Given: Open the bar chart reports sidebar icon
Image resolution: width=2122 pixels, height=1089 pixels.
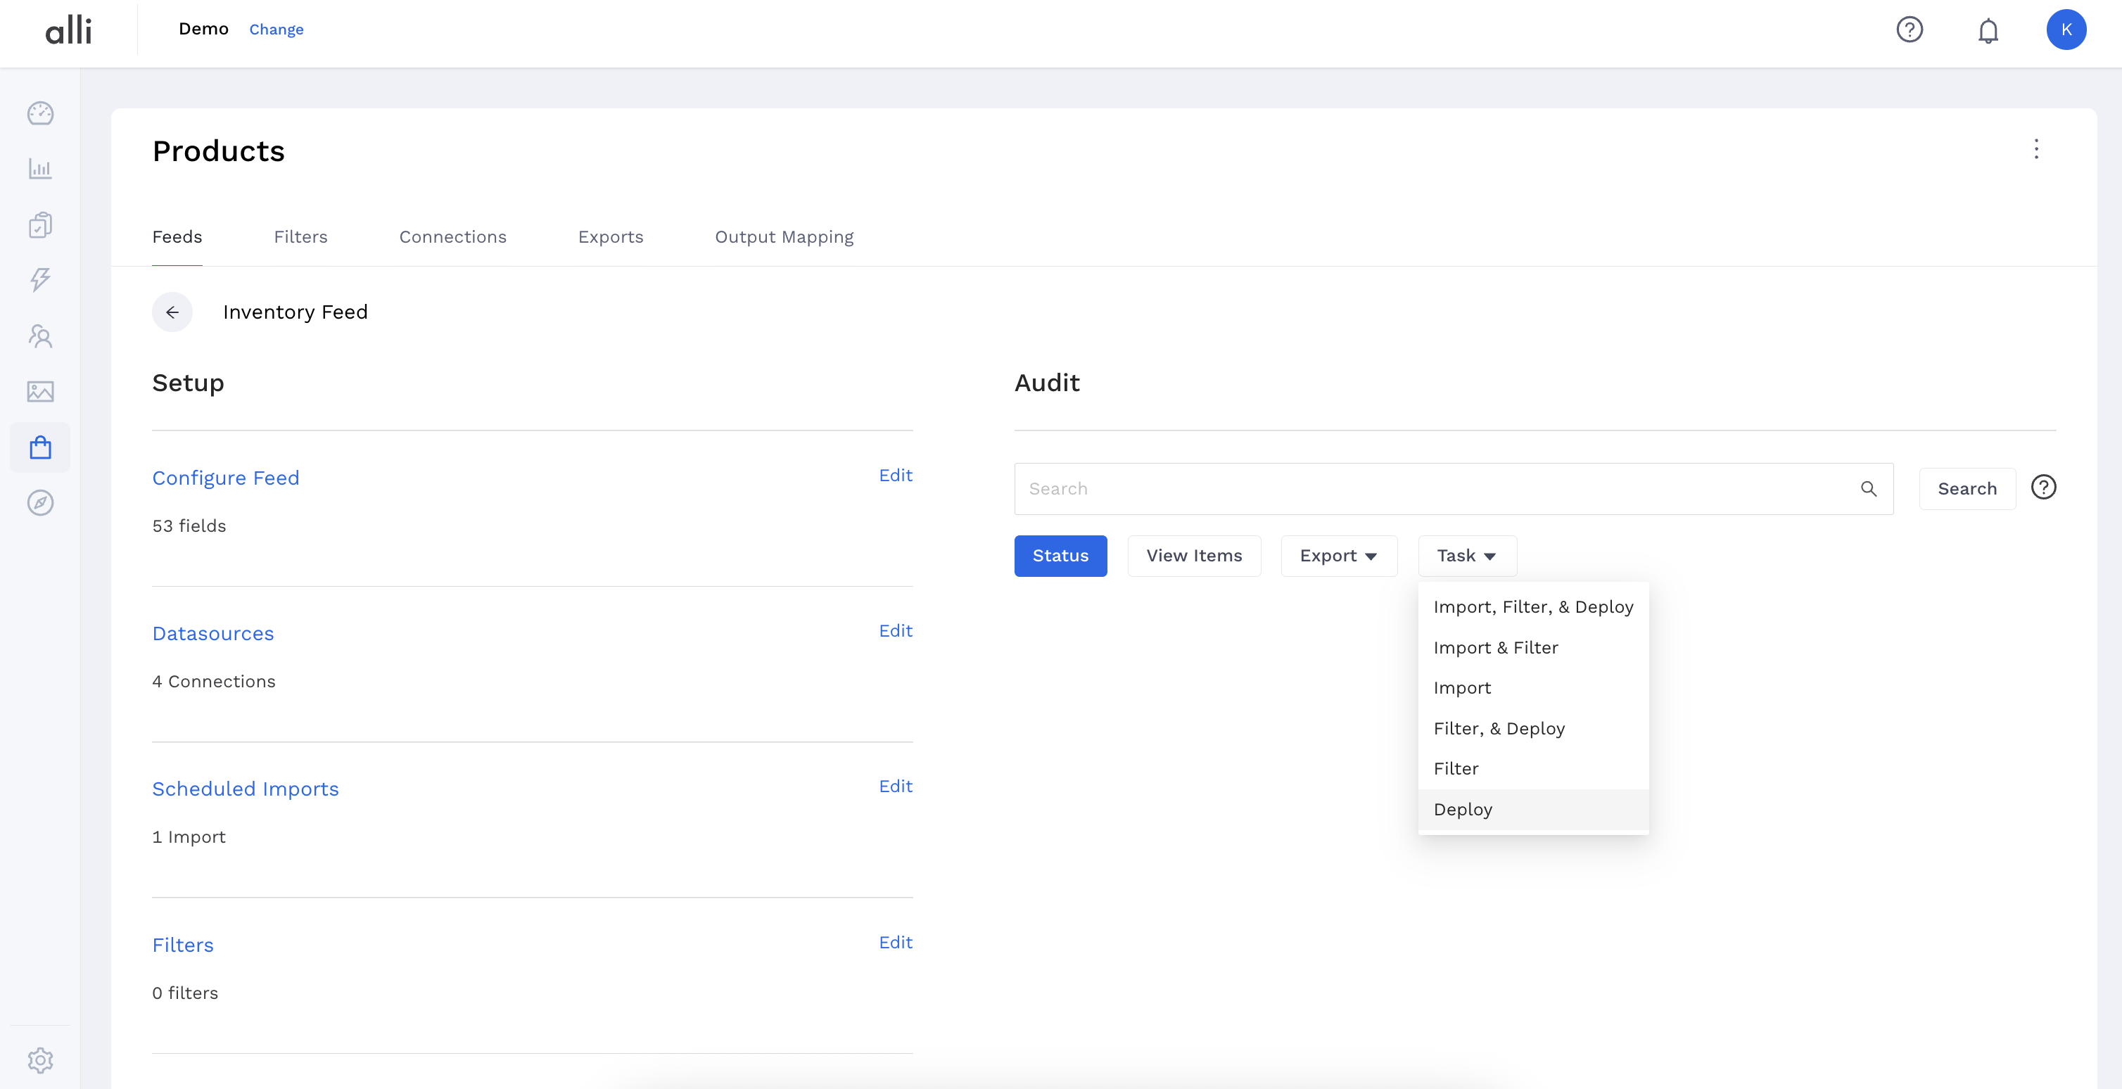Looking at the screenshot, I should tap(39, 169).
